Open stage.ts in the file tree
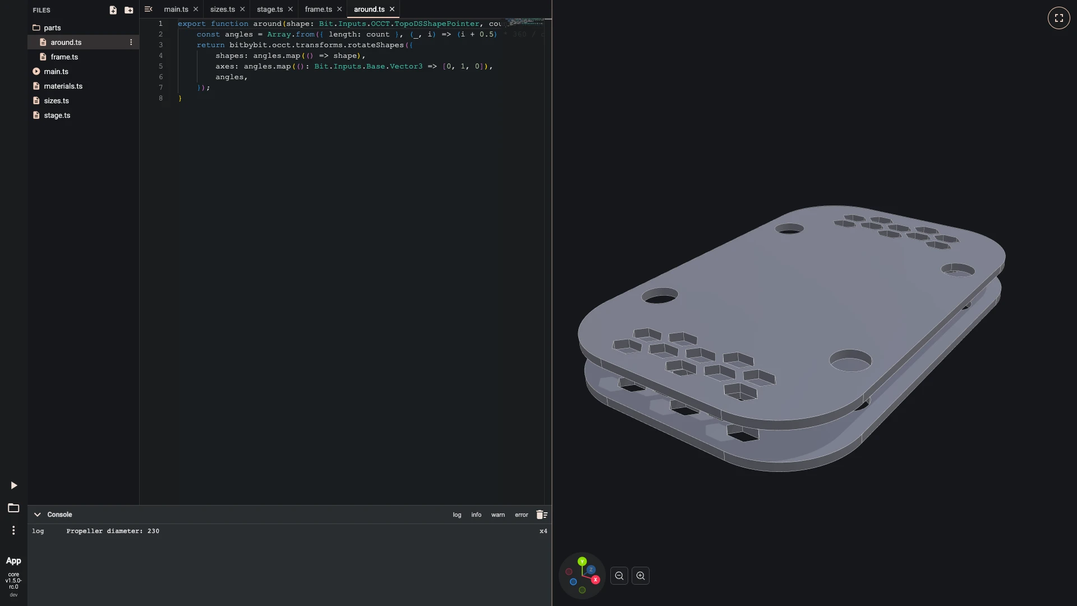 83,115
